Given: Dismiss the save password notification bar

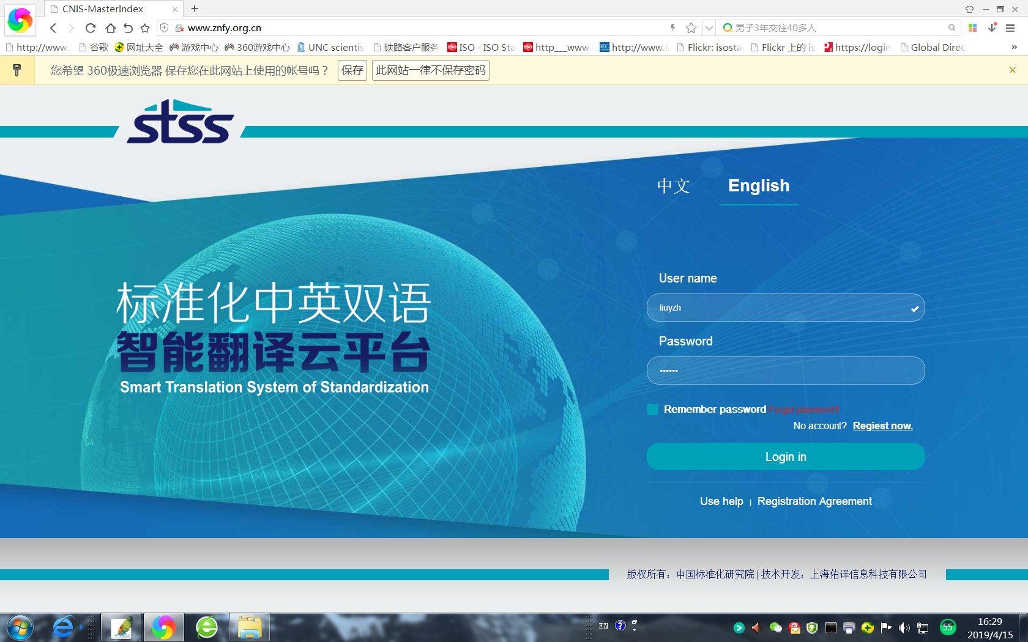Looking at the screenshot, I should click(x=1013, y=70).
